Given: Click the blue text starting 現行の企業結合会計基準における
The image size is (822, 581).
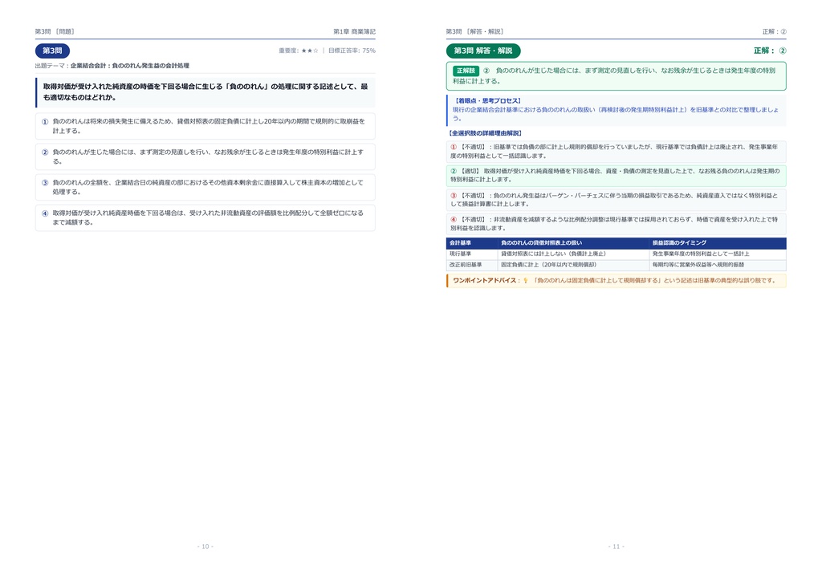Looking at the screenshot, I should click(616, 114).
